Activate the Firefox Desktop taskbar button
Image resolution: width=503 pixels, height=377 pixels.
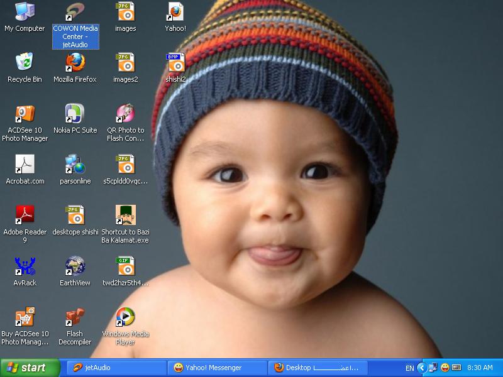point(318,368)
